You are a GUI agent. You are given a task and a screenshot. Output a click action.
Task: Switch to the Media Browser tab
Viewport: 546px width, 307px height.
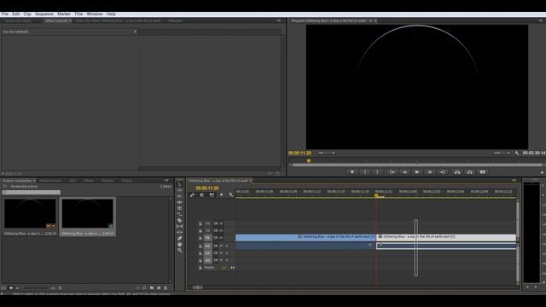coord(50,181)
